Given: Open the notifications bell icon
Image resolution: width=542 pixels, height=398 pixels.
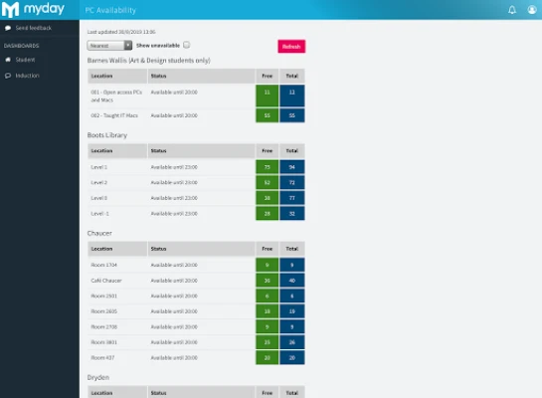Looking at the screenshot, I should 512,10.
